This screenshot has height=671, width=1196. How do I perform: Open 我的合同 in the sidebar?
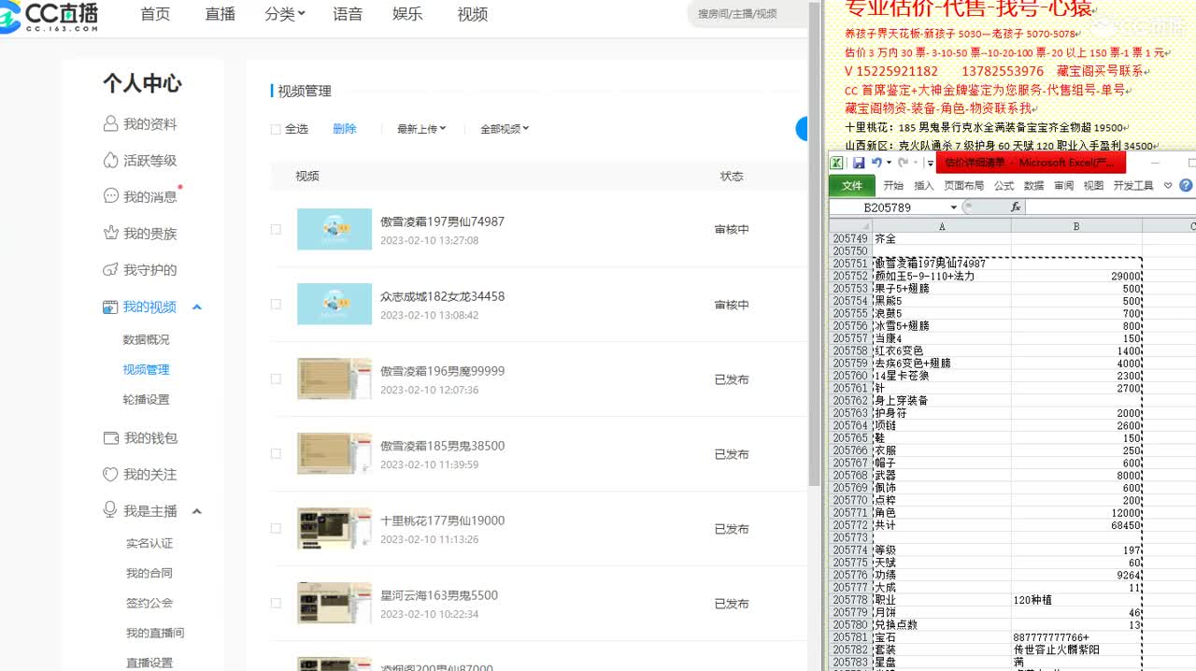(149, 574)
